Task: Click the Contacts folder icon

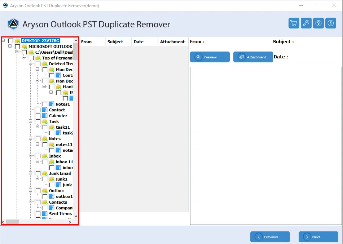Action: (45, 202)
